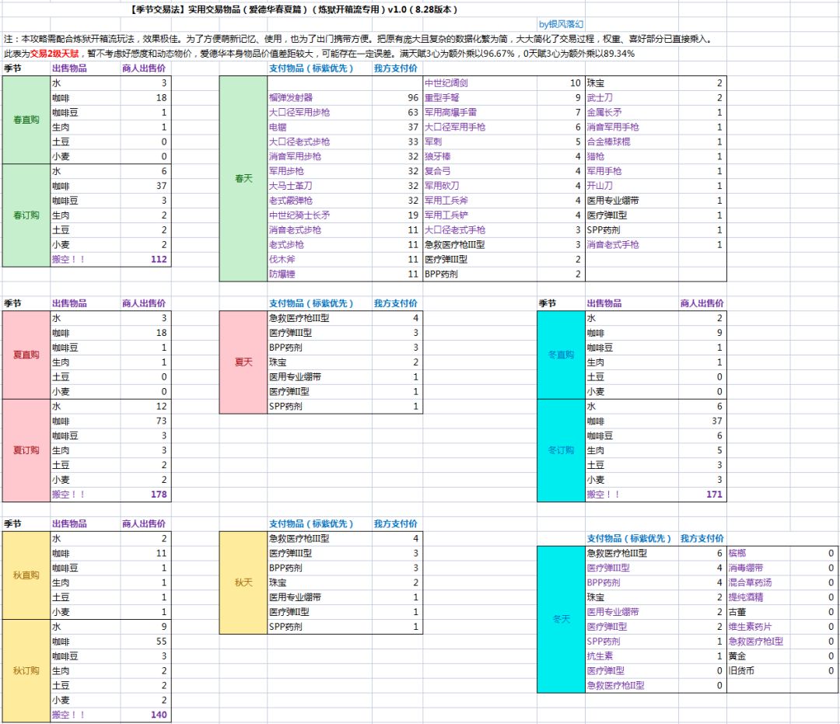This screenshot has height=724, width=840.
Task: Select the spring 搬空 total 112 cell
Action: (145, 259)
